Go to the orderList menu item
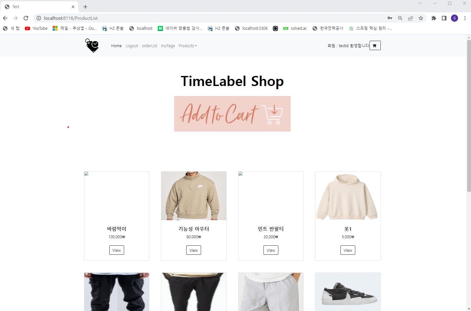471x311 pixels. tap(149, 46)
